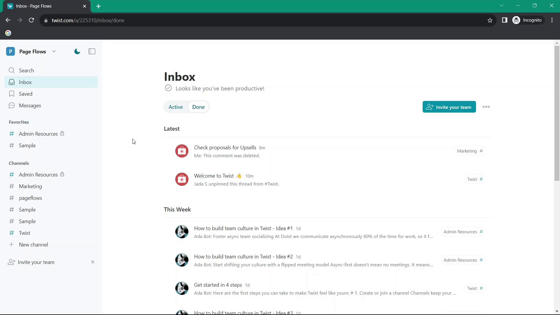Click the Messages icon in sidebar
This screenshot has height=315, width=560.
(12, 105)
